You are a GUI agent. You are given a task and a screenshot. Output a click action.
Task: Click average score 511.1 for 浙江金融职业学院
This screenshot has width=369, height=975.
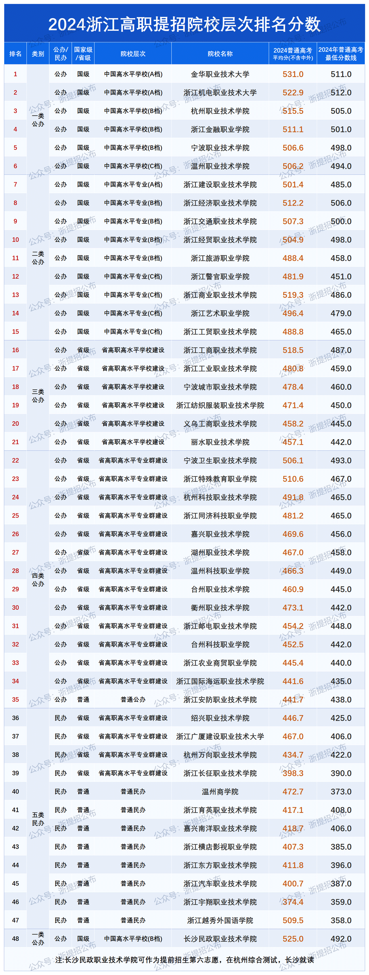[x=293, y=129]
